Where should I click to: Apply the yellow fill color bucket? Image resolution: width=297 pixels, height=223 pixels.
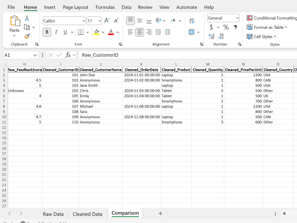coord(97,32)
